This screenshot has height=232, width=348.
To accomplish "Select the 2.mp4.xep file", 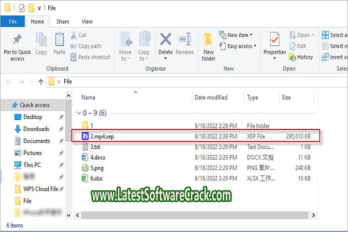I will pos(101,136).
